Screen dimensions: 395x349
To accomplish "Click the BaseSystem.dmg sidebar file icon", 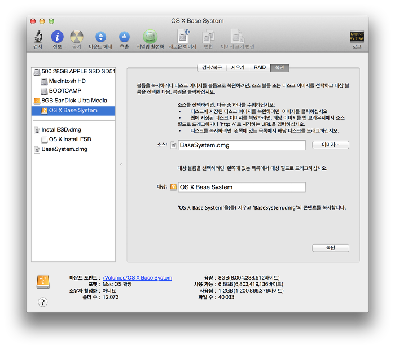I will click(37, 150).
